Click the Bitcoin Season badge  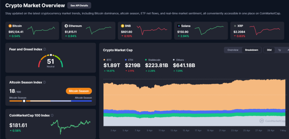[x=79, y=91]
